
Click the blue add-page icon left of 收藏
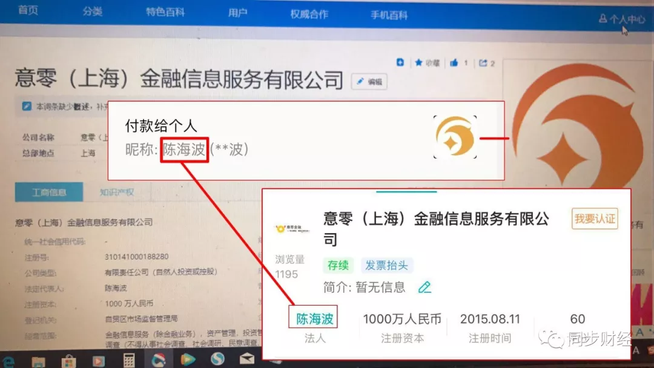point(400,62)
